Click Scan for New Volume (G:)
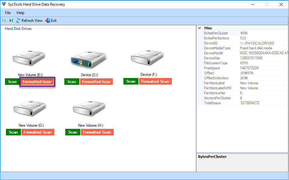 click(x=13, y=132)
